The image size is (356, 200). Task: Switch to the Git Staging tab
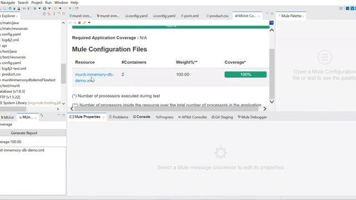(x=222, y=117)
